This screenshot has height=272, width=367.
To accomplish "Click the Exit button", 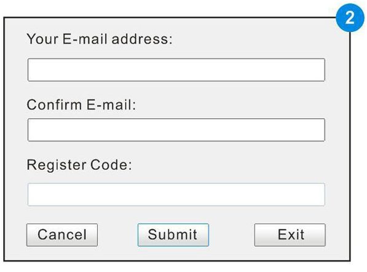I will [290, 234].
